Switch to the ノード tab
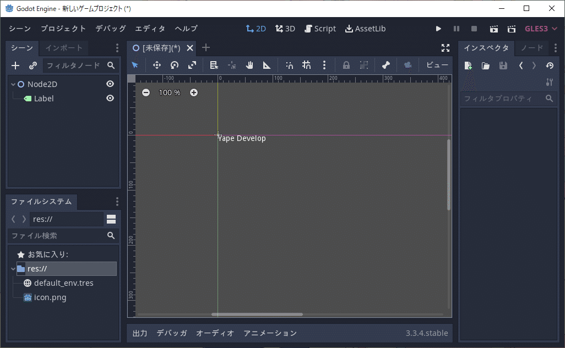Screen dimensions: 565x348 coord(532,48)
